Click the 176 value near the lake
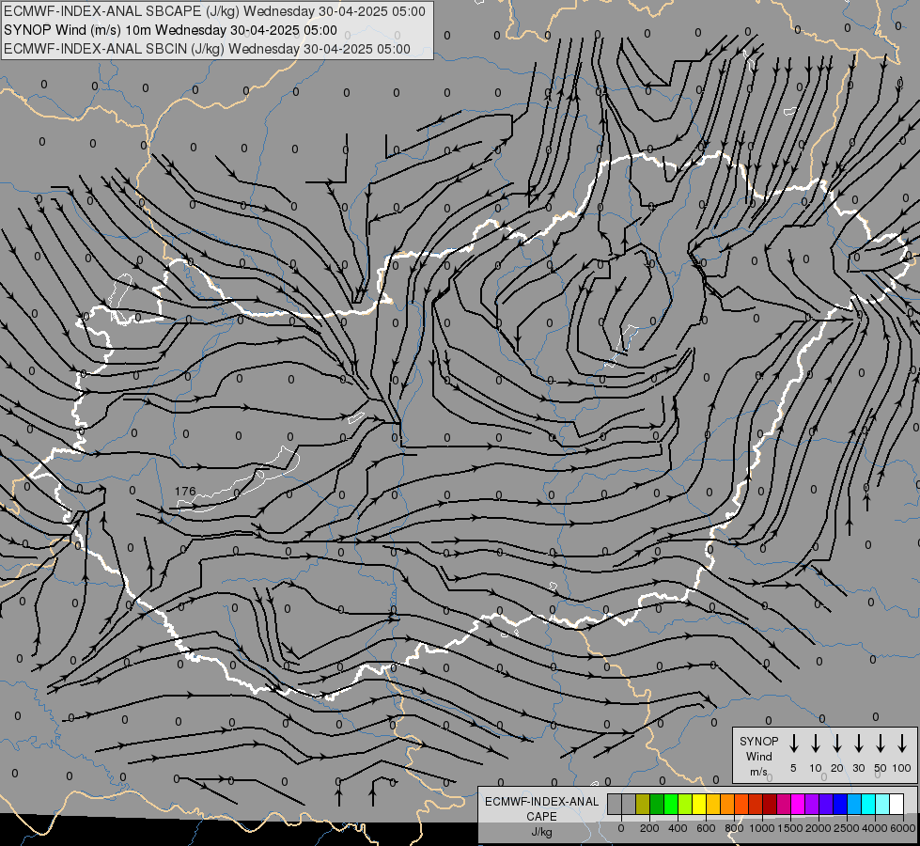This screenshot has width=920, height=846. coord(185,492)
